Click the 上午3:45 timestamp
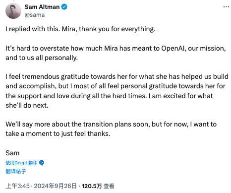The image size is (231, 193). point(17,186)
